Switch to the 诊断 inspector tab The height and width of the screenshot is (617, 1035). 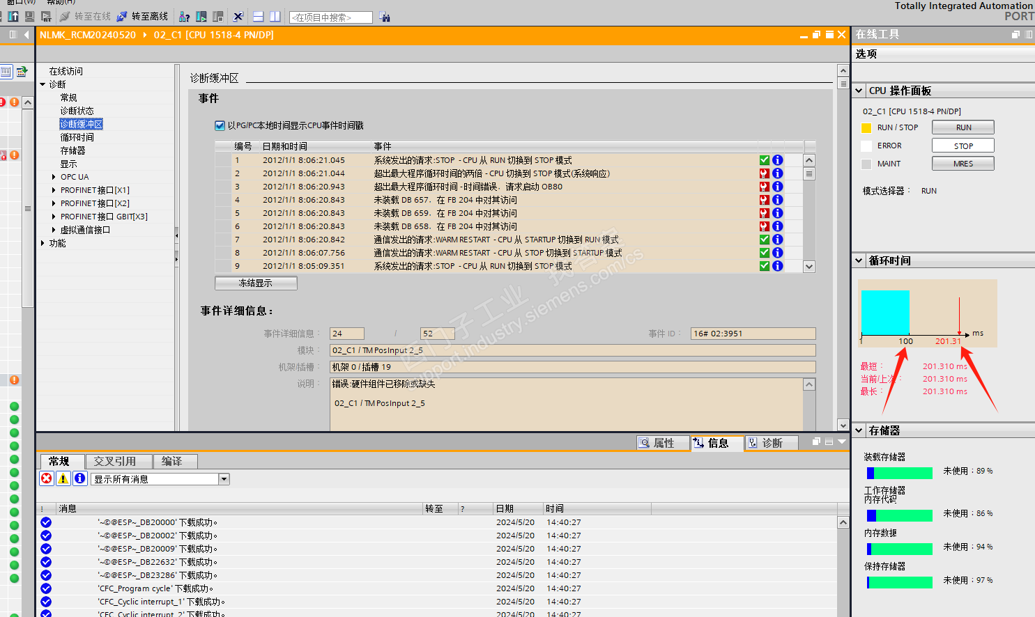pyautogui.click(x=772, y=443)
